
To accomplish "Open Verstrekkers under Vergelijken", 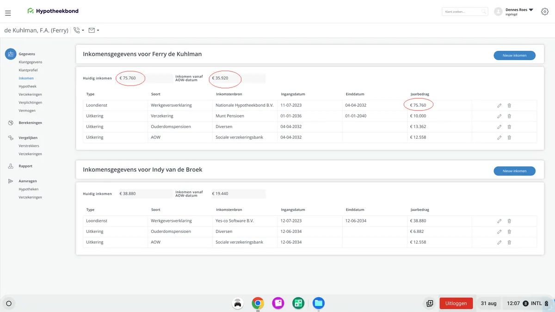I will (29, 146).
